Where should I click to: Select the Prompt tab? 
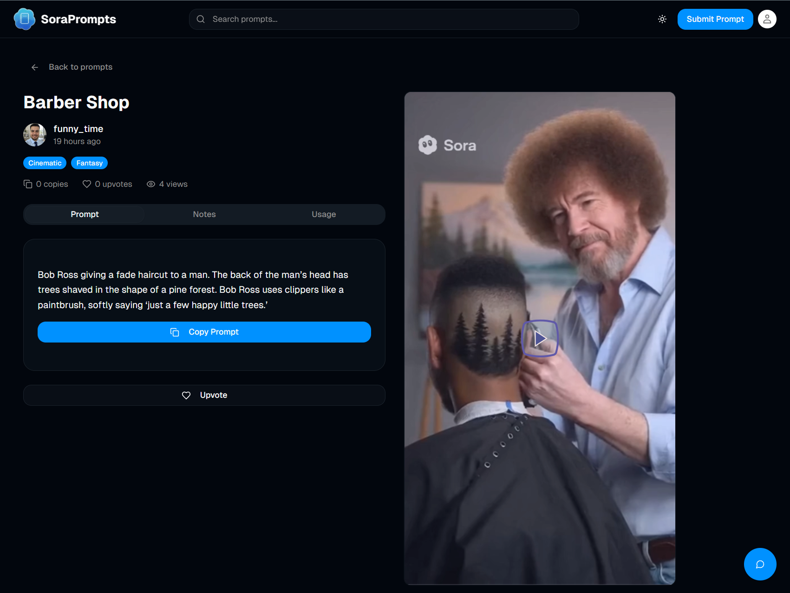click(85, 214)
